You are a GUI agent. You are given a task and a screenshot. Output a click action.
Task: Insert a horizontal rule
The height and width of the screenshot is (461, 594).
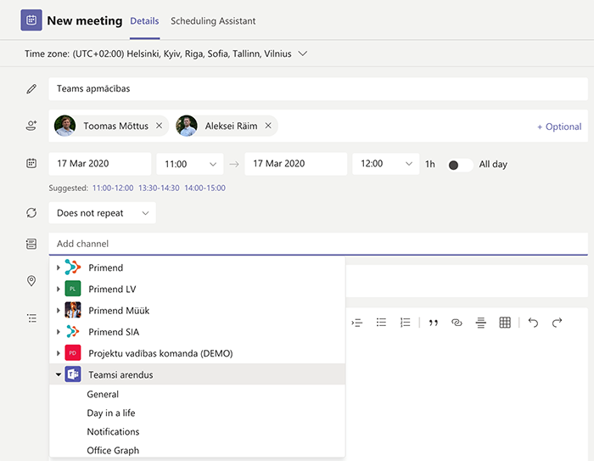pos(481,323)
